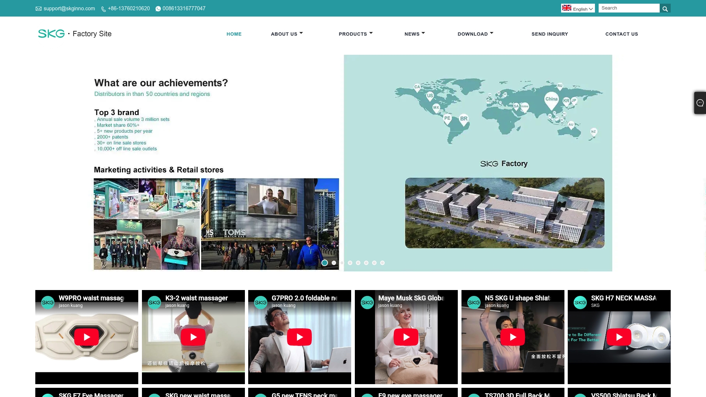The width and height of the screenshot is (706, 397).
Task: Expand the About Us dropdown arrow
Action: [x=301, y=33]
